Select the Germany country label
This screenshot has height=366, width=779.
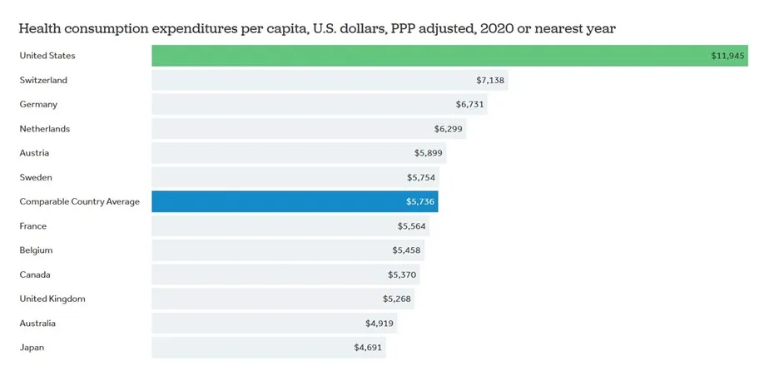click(x=38, y=104)
